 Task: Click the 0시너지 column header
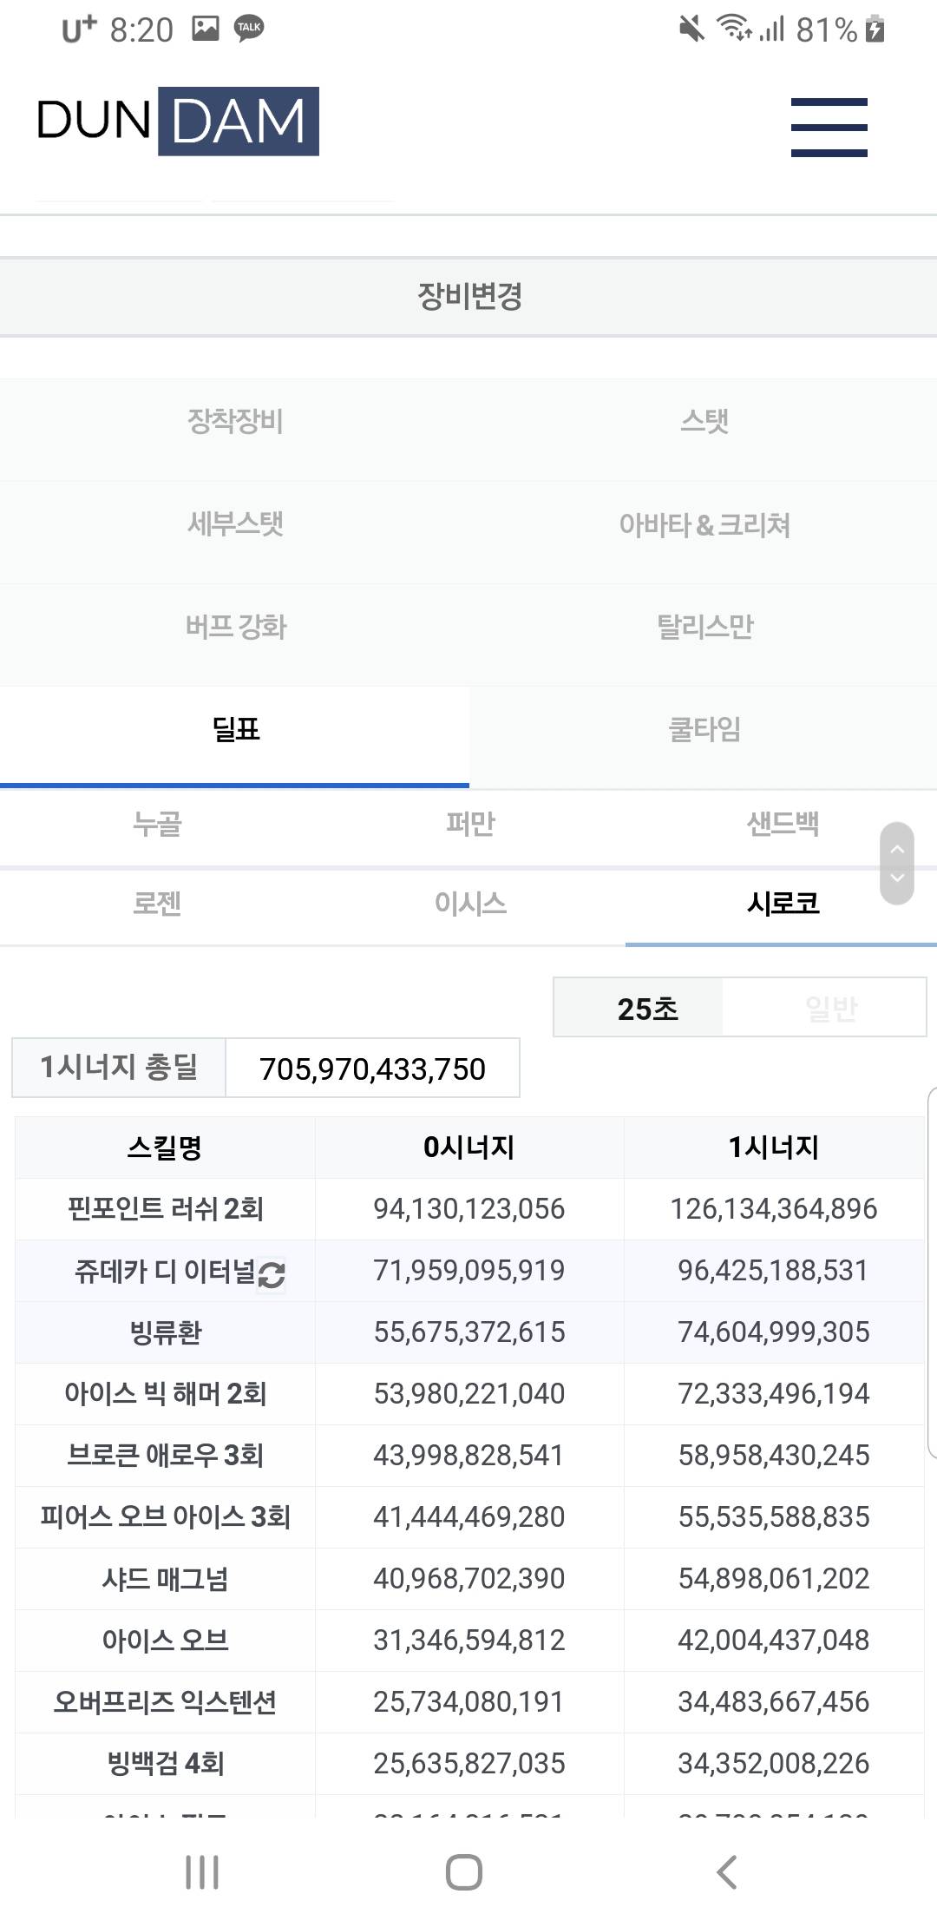pos(468,1148)
